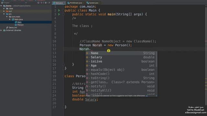Image resolution: width=207 pixels, height=116 pixels.
Task: Click 'double Salary;' declaration
Action: 85,100
